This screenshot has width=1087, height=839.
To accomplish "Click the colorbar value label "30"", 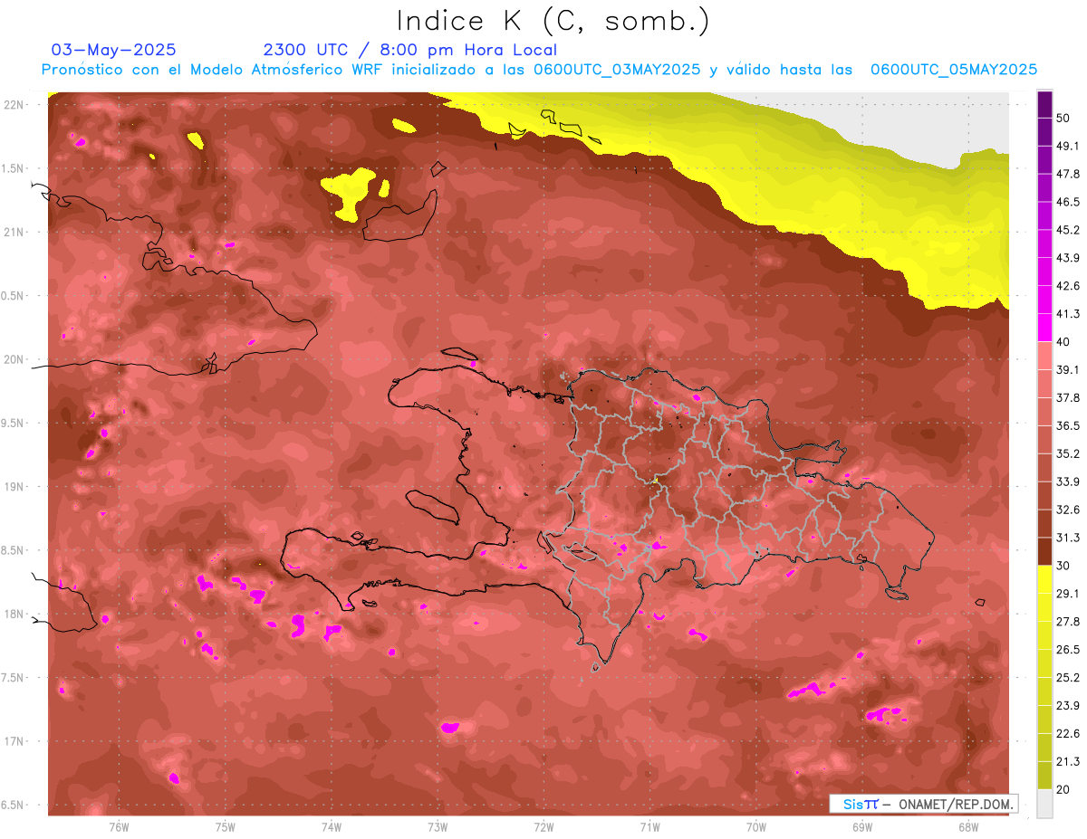I will 1063,566.
